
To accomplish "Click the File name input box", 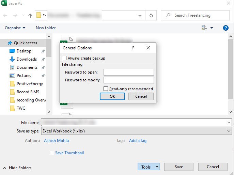I will pyautogui.click(x=134, y=123).
